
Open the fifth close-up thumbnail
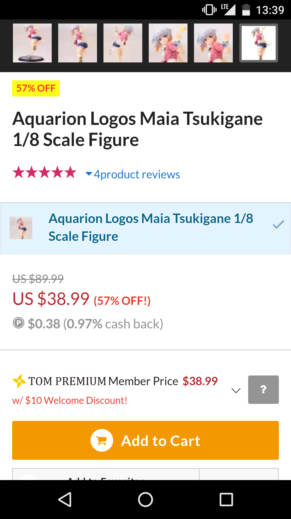(x=213, y=43)
